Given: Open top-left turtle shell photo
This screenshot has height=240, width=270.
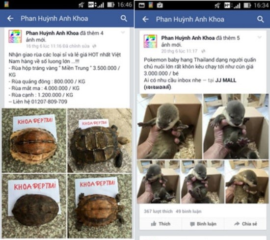Looking at the screenshot, I should point(34,140).
